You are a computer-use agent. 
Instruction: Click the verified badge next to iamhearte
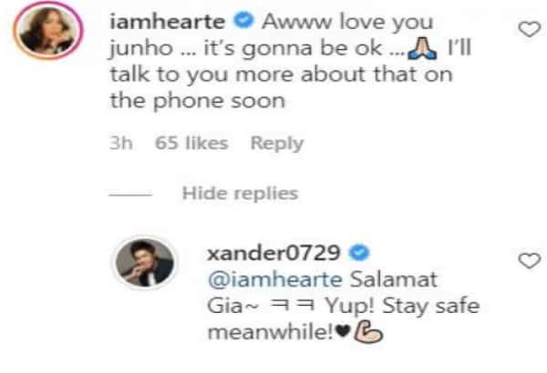pos(243,21)
